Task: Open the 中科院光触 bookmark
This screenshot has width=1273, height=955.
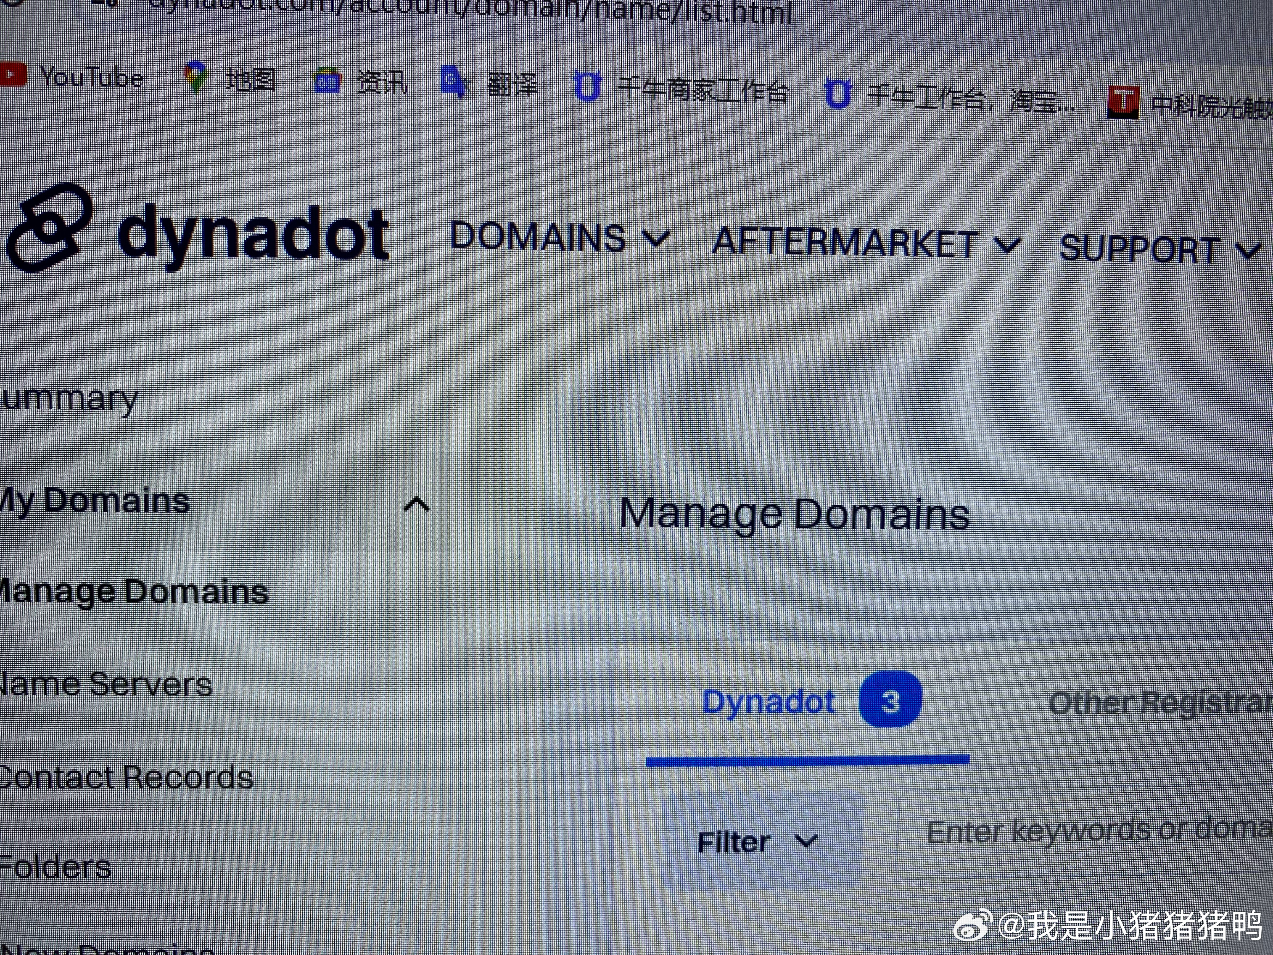Action: coord(1190,104)
